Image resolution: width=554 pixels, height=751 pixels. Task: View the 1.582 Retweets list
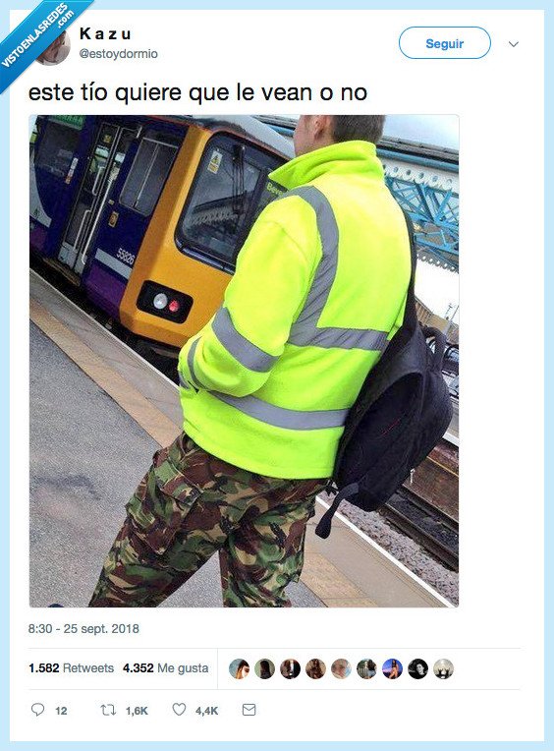[x=72, y=668]
